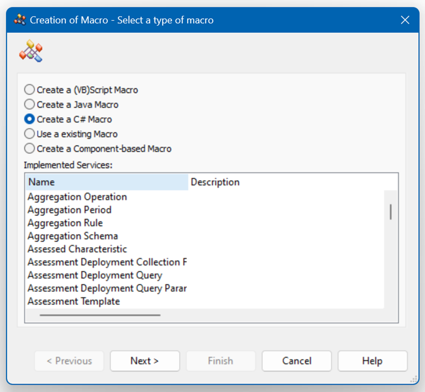Select the "Assessed Characteristic" service

pyautogui.click(x=76, y=249)
